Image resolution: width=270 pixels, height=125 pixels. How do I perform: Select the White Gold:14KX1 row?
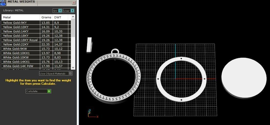[36, 62]
